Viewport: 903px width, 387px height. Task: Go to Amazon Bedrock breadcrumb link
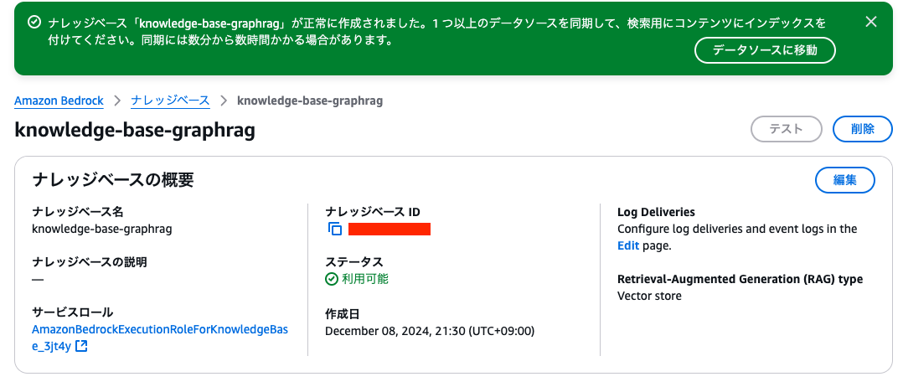tap(59, 101)
